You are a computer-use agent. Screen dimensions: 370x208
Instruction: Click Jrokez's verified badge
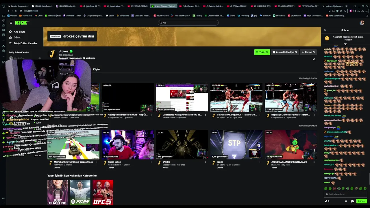71,51
